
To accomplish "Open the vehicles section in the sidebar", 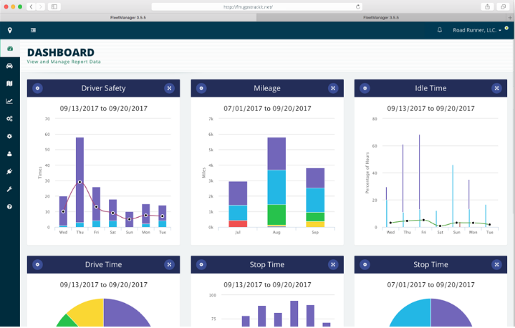I will point(9,66).
